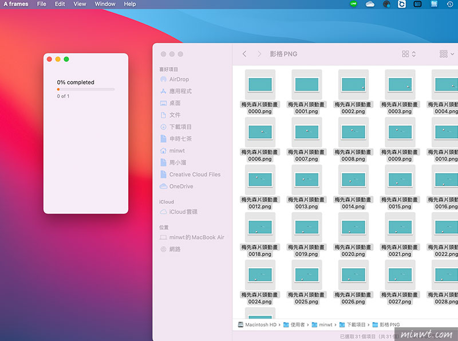Open the input method menu bar icon
The height and width of the screenshot is (341, 458).
(434, 4)
